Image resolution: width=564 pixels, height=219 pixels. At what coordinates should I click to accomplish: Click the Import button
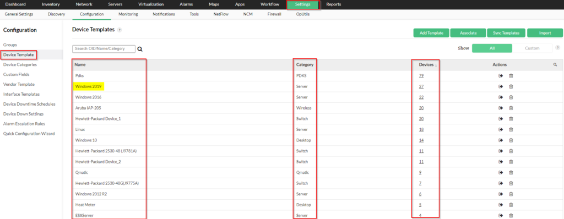pyautogui.click(x=545, y=32)
